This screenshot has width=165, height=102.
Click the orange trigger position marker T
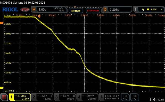39,16
